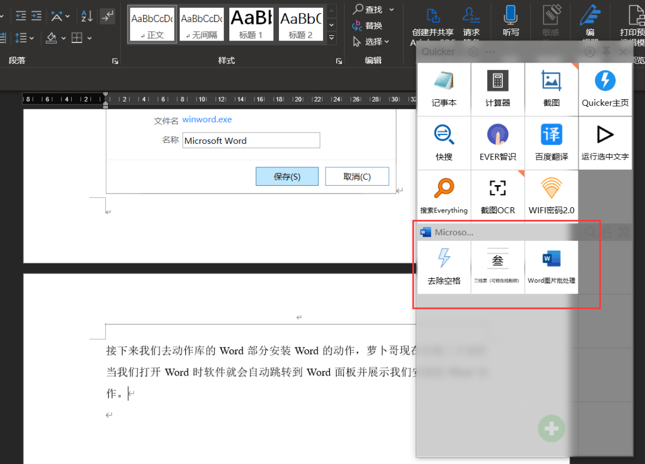
Task: Open the line spacing dropdown
Action: (x=24, y=38)
